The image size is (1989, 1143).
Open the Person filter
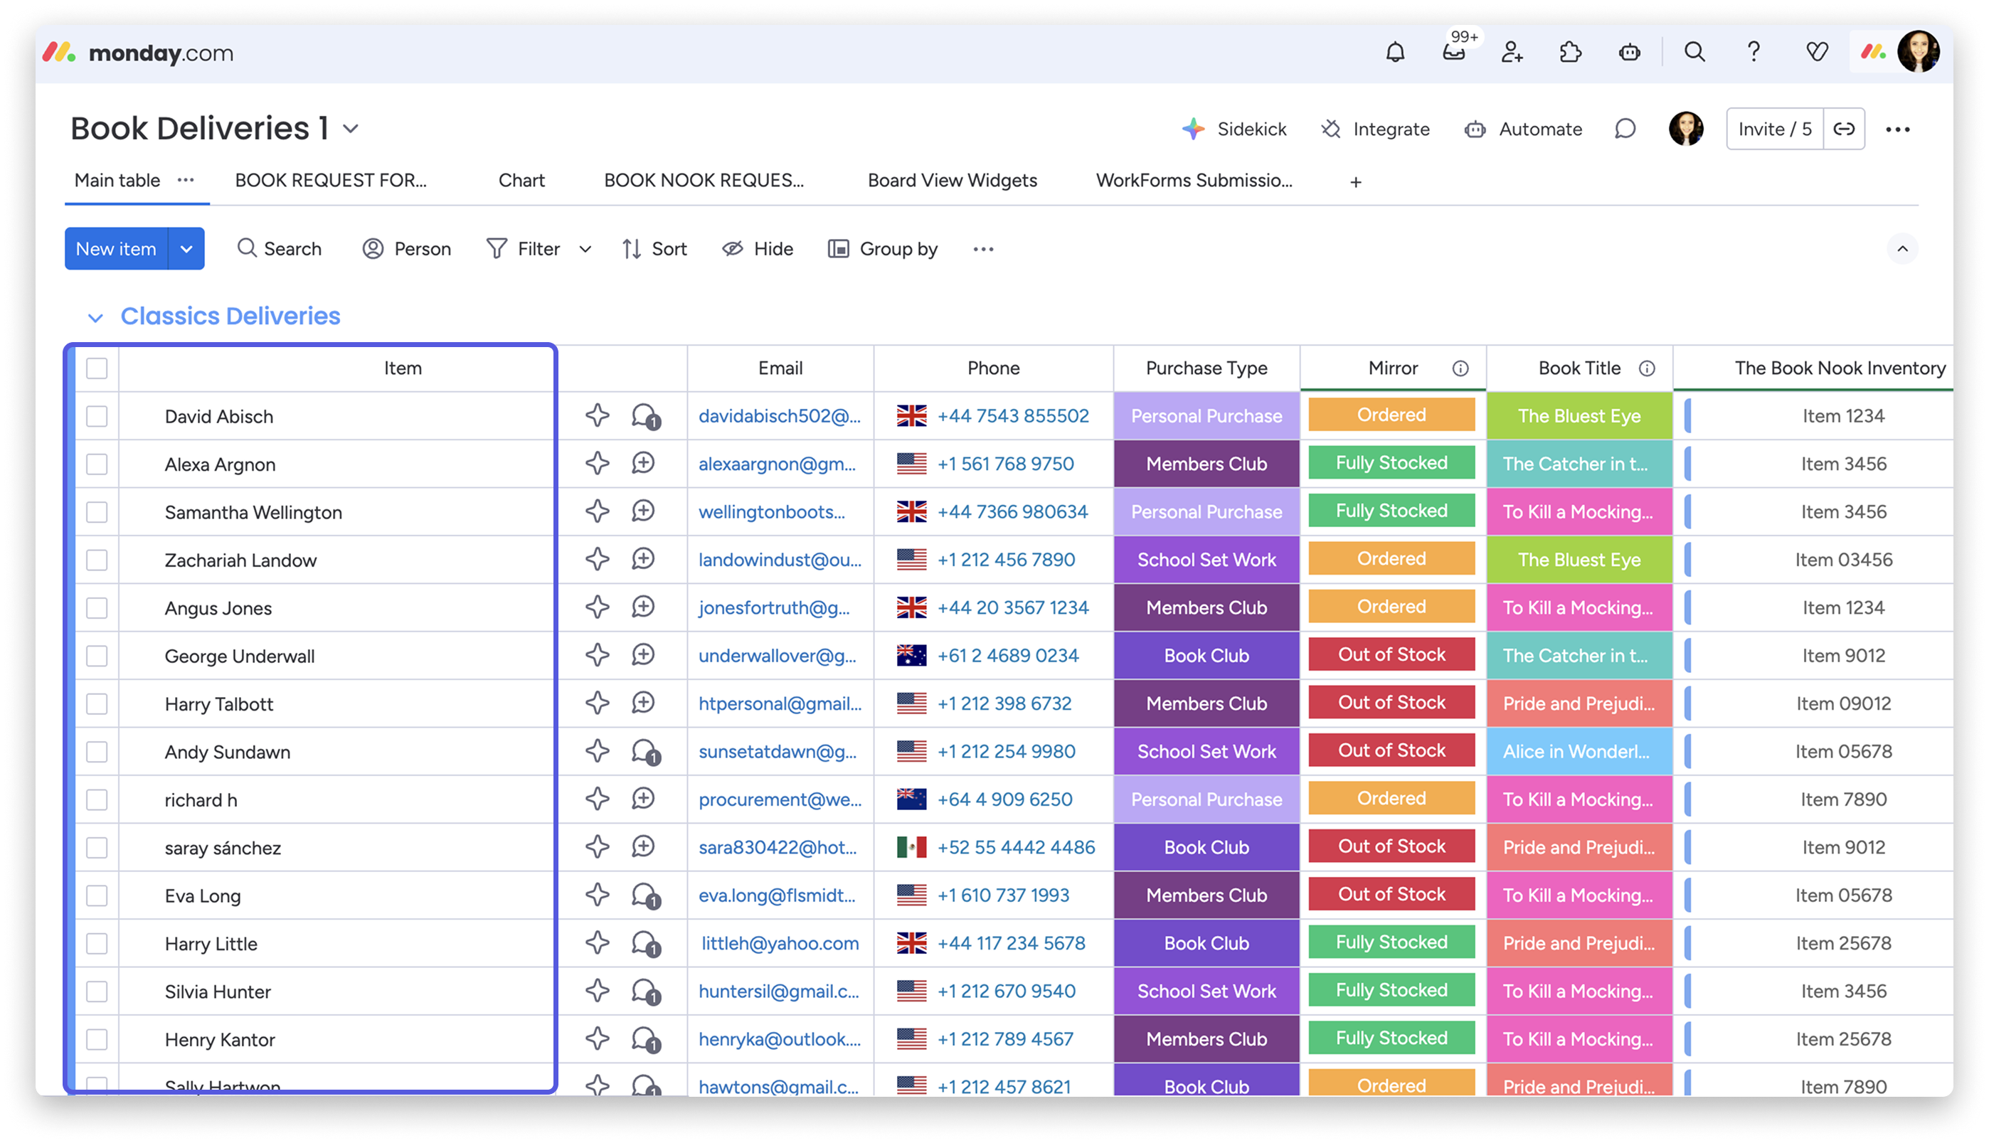click(x=405, y=249)
